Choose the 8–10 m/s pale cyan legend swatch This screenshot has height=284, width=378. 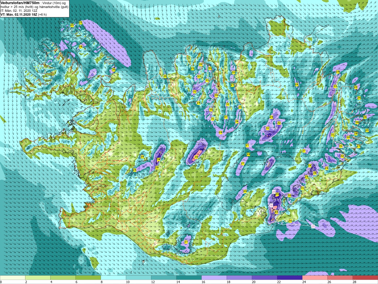coord(113,278)
